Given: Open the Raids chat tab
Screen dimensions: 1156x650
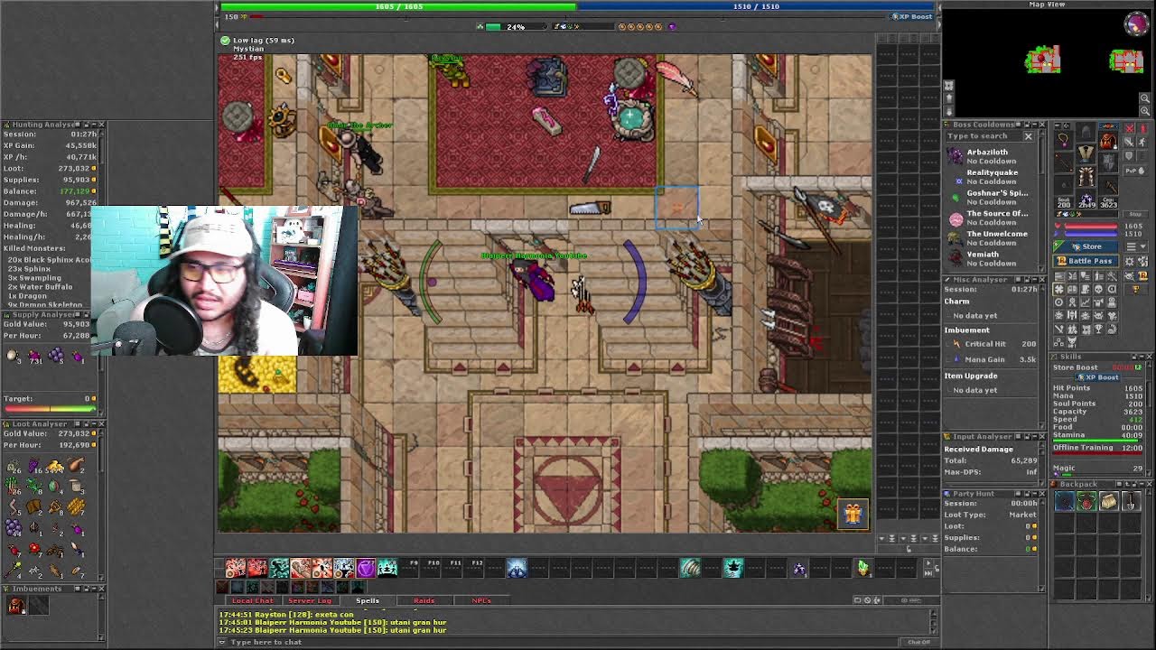Looking at the screenshot, I should click(x=424, y=600).
